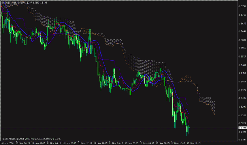Click the 11 Nov 16:15 time label

(100, 143)
